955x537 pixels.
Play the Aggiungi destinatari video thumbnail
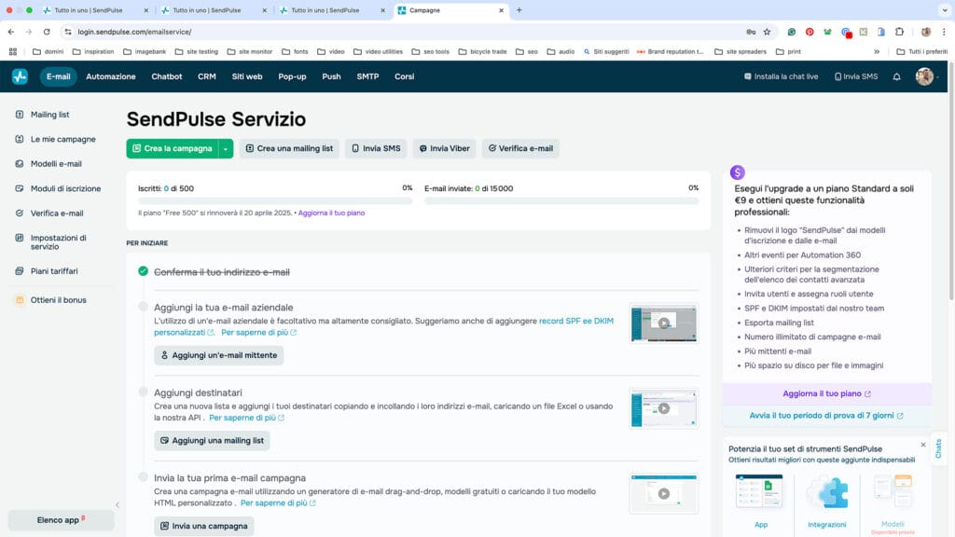[663, 408]
